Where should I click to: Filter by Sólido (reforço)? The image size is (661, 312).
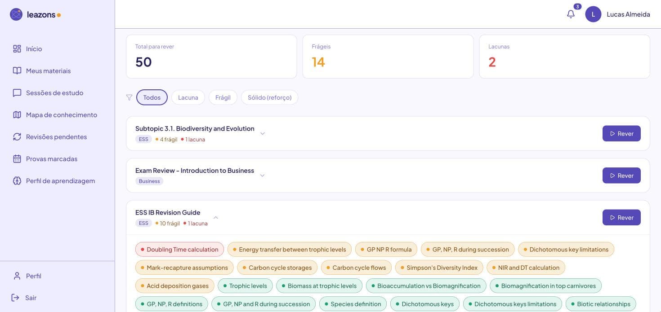coord(270,97)
